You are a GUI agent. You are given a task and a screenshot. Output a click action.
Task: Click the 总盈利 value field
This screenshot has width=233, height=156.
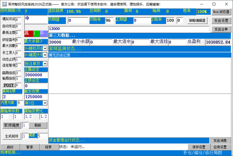click(x=218, y=42)
